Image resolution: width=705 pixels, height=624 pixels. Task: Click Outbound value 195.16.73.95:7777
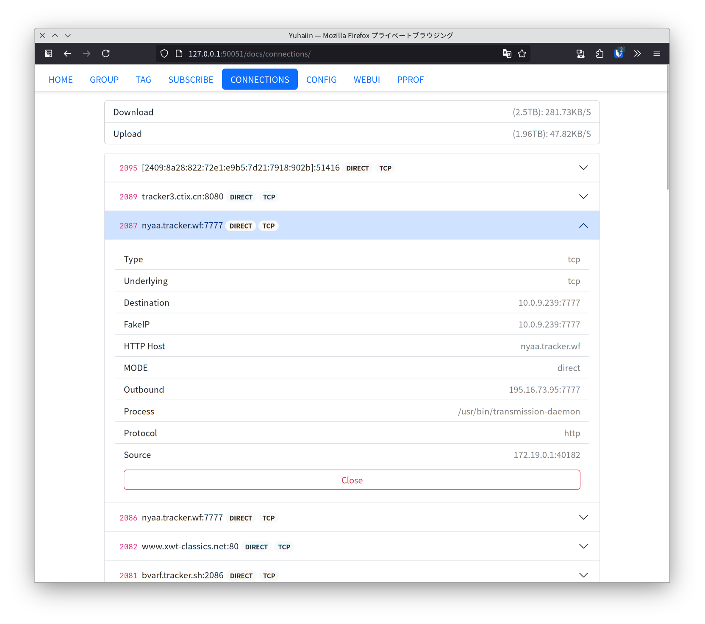pos(544,390)
